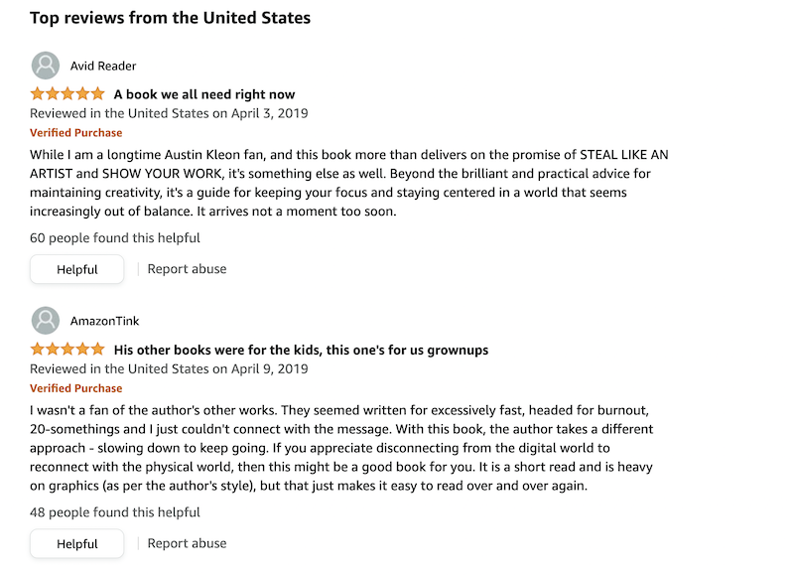
Task: Click the review text mentioning STEAL LIKE AN ARTIST
Action: pyautogui.click(x=349, y=183)
